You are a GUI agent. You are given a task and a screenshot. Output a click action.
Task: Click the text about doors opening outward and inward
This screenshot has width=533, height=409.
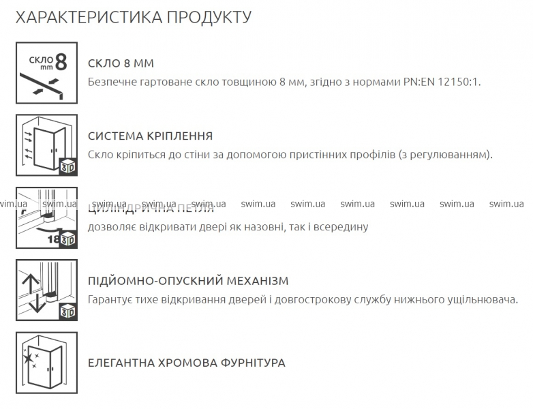pos(228,226)
